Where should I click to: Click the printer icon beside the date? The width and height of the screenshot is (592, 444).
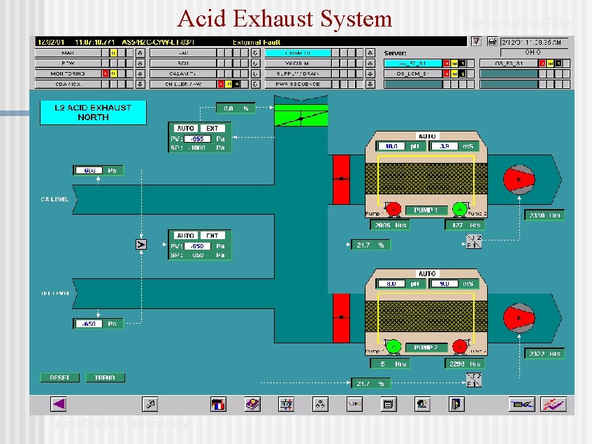(x=492, y=41)
